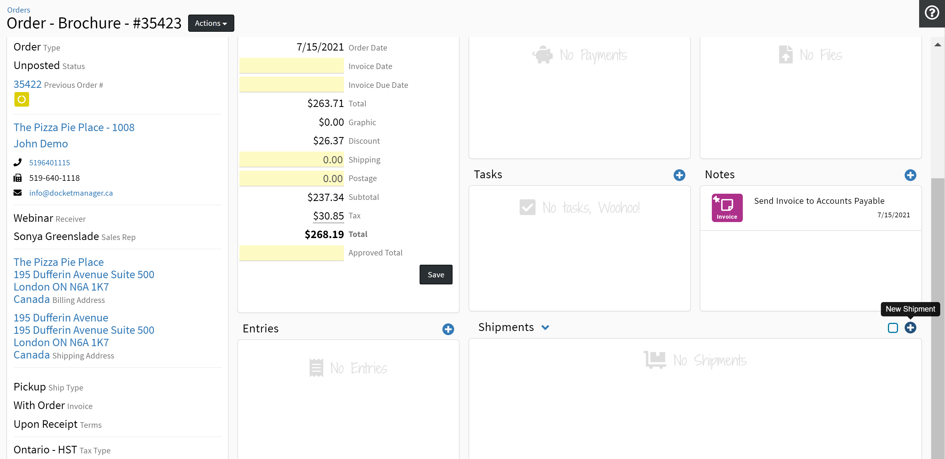The width and height of the screenshot is (945, 459).
Task: Open previous order 35422 link
Action: tap(28, 84)
